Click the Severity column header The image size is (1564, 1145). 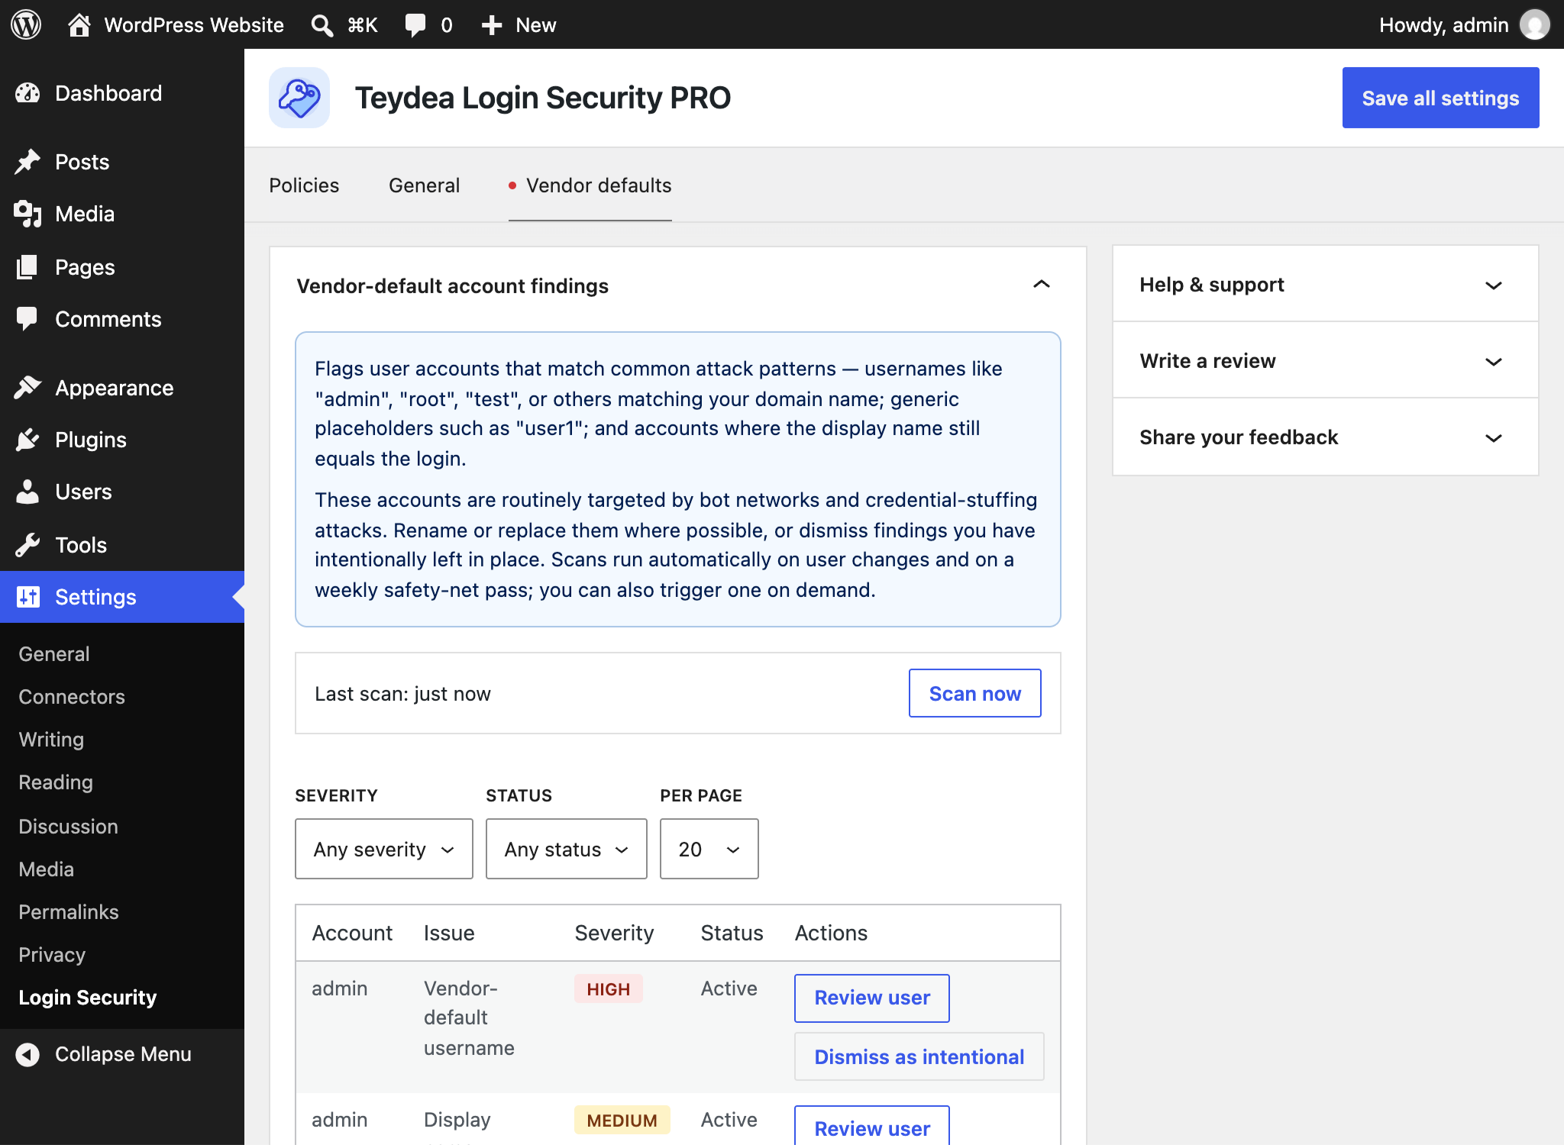614,933
